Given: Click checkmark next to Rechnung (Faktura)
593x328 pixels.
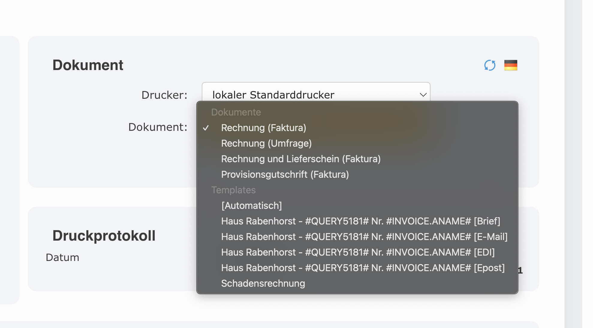Looking at the screenshot, I should (206, 128).
